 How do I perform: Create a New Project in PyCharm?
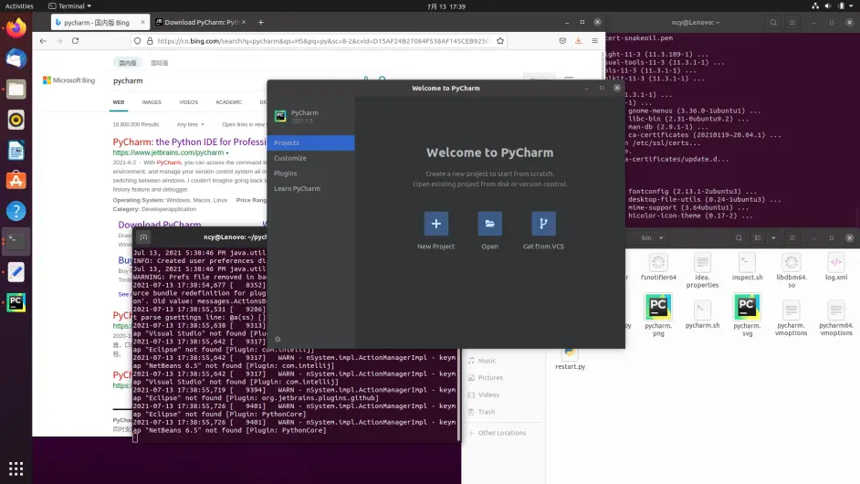(x=435, y=224)
